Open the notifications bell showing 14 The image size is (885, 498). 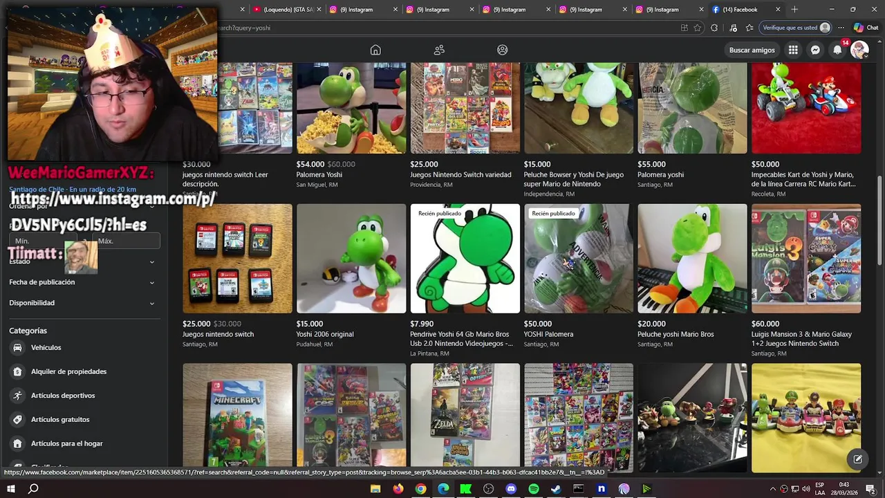pyautogui.click(x=838, y=50)
